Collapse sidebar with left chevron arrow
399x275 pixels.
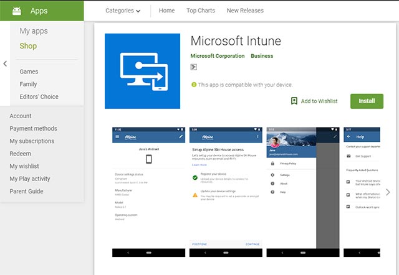click(x=5, y=63)
